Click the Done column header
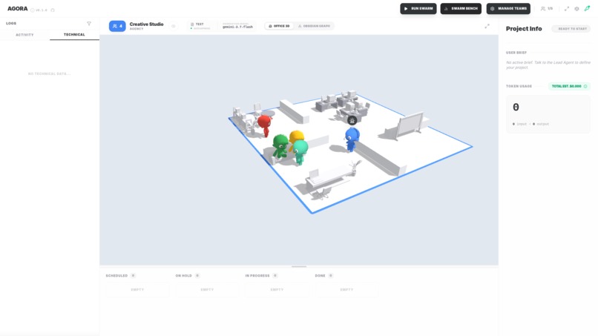 click(320, 275)
